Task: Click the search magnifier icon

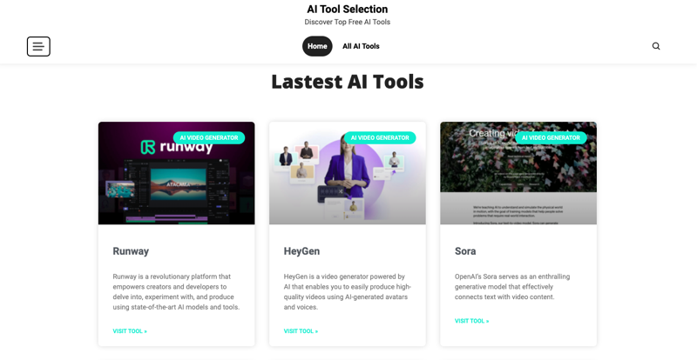Action: click(656, 46)
